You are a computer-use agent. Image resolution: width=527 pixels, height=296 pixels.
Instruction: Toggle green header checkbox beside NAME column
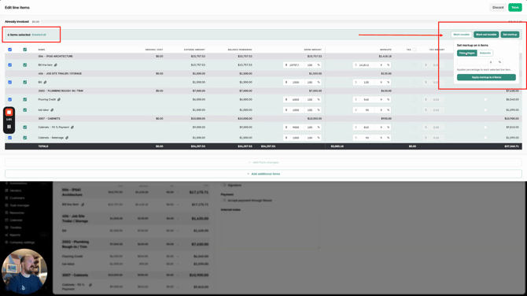25,50
